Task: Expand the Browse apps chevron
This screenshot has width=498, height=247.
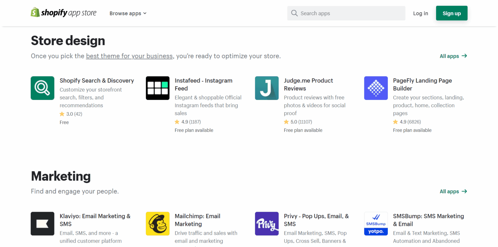Action: click(145, 13)
